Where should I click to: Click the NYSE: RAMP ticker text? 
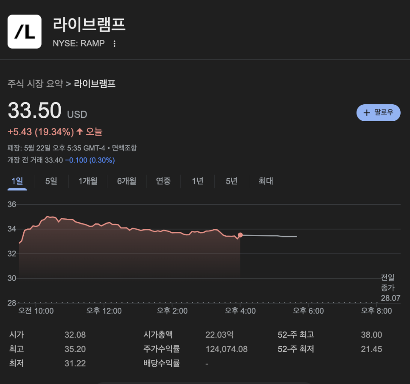tap(79, 43)
